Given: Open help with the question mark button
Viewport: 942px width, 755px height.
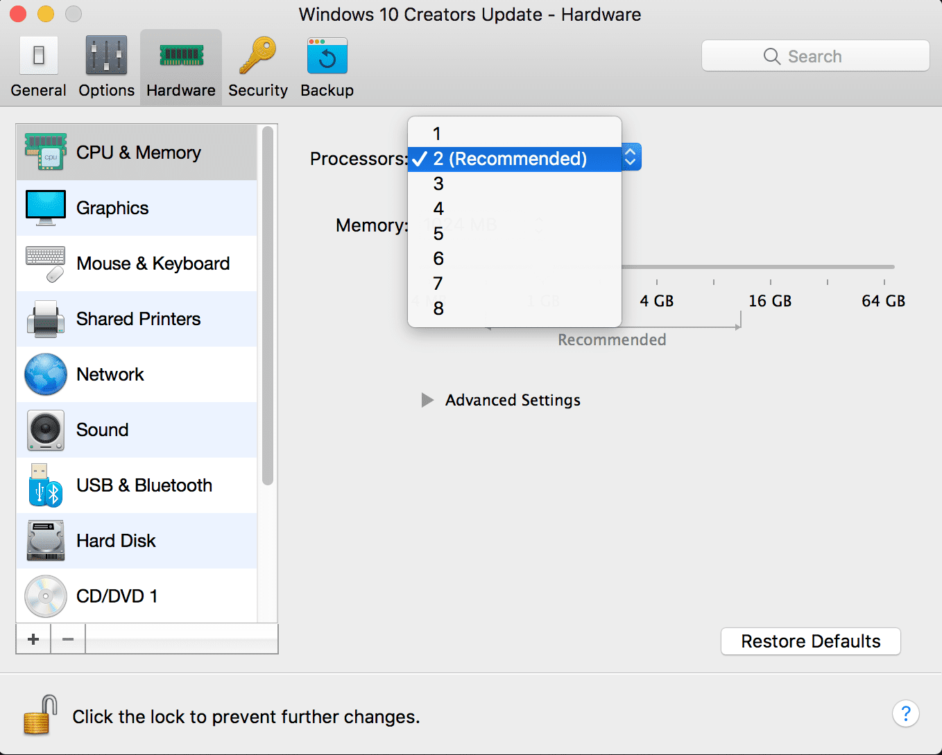Looking at the screenshot, I should coord(905,713).
